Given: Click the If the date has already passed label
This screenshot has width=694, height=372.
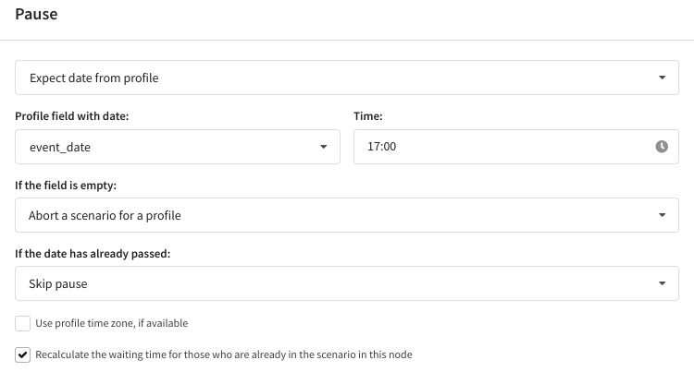Looking at the screenshot, I should [93, 254].
